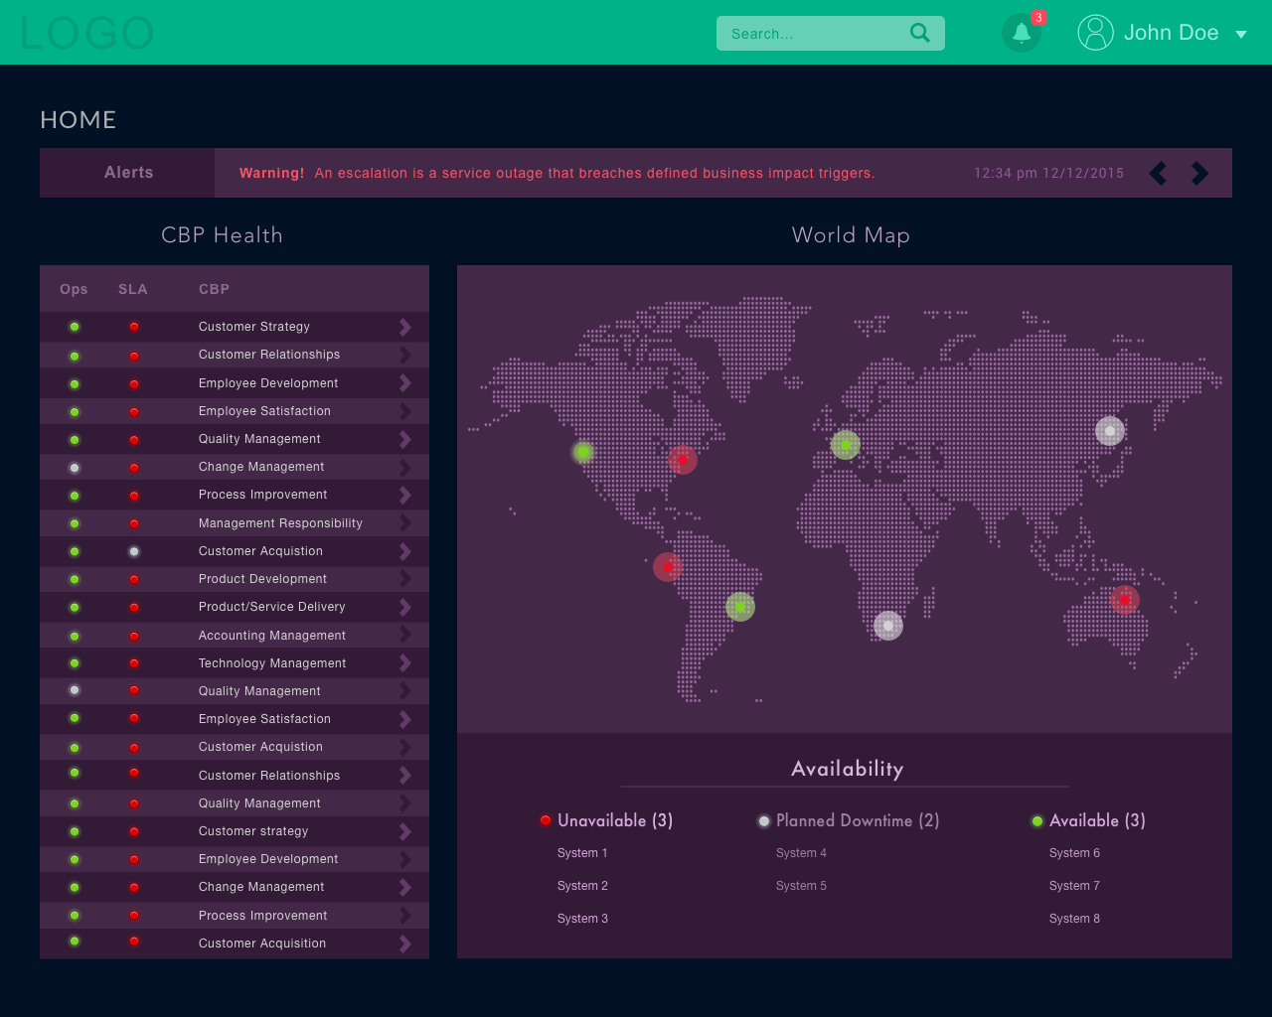Click the CBP column header
1272x1017 pixels.
[x=214, y=289]
